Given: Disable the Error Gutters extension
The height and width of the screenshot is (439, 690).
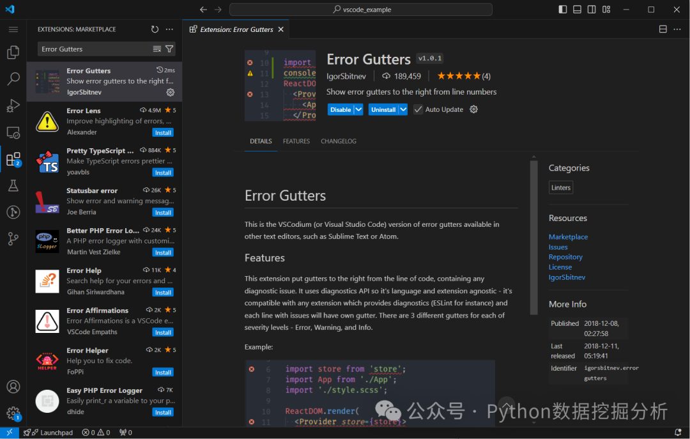Looking at the screenshot, I should (x=341, y=110).
